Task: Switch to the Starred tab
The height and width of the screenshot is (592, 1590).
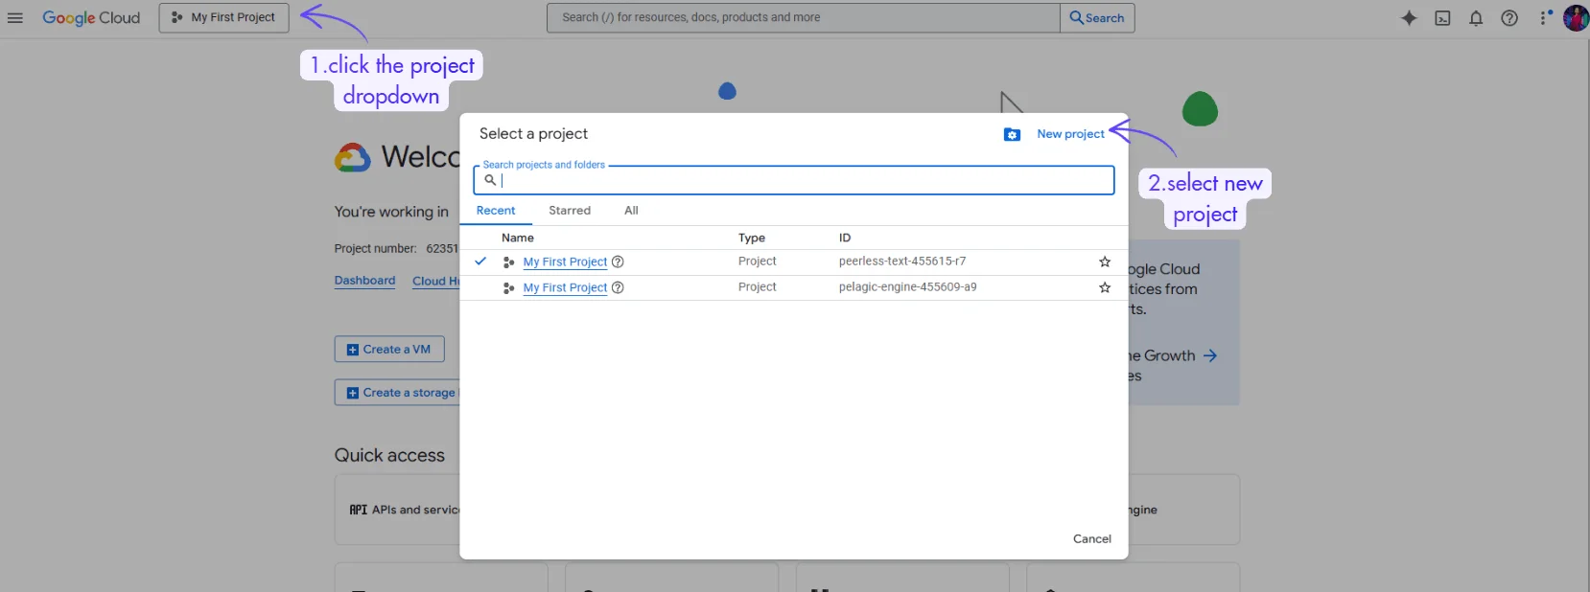Action: [570, 211]
